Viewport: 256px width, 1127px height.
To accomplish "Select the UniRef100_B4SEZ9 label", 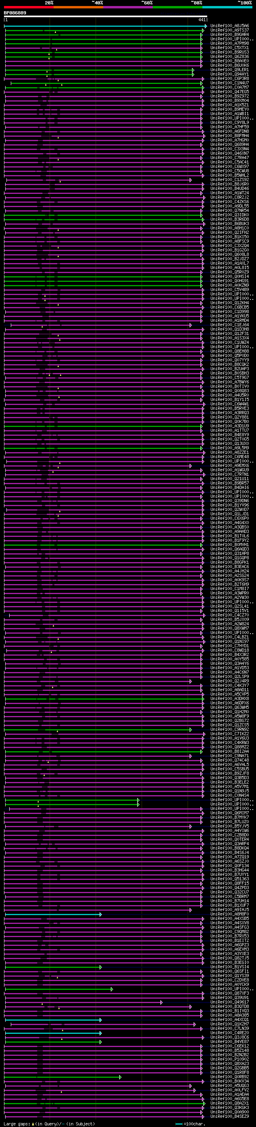I will (x=229, y=1116).
